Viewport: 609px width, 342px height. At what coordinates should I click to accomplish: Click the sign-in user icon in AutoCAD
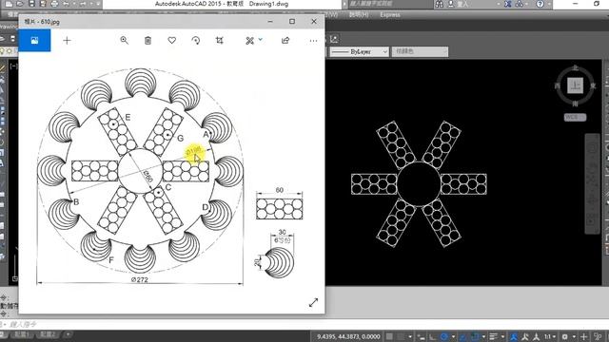pyautogui.click(x=451, y=4)
